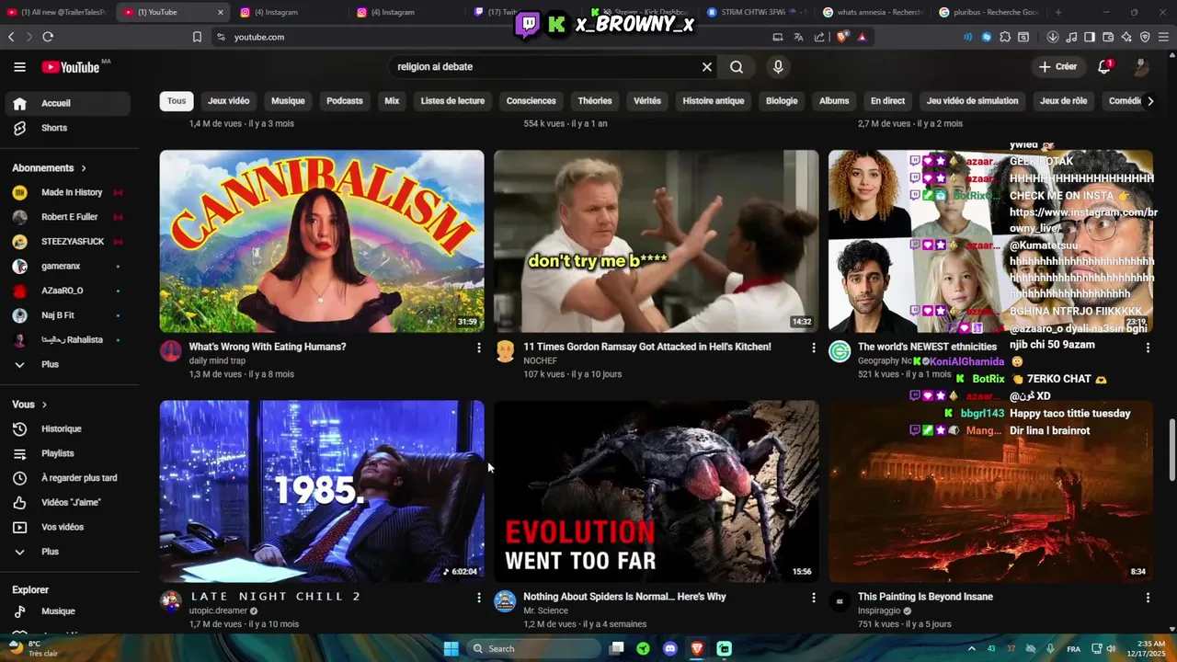Open title Nothing About Spiders Is Normal

(624, 597)
